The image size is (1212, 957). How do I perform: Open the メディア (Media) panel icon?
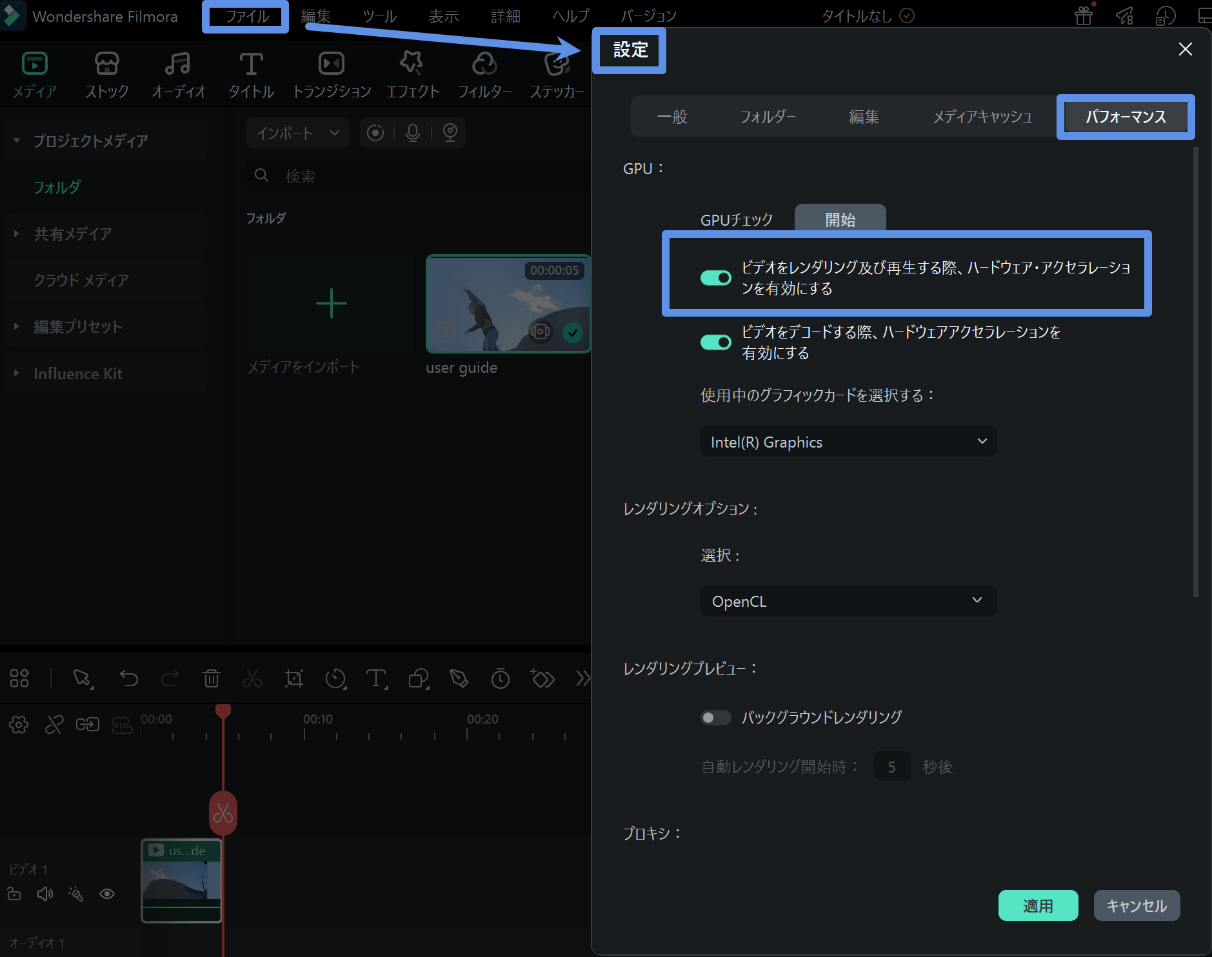[x=35, y=63]
